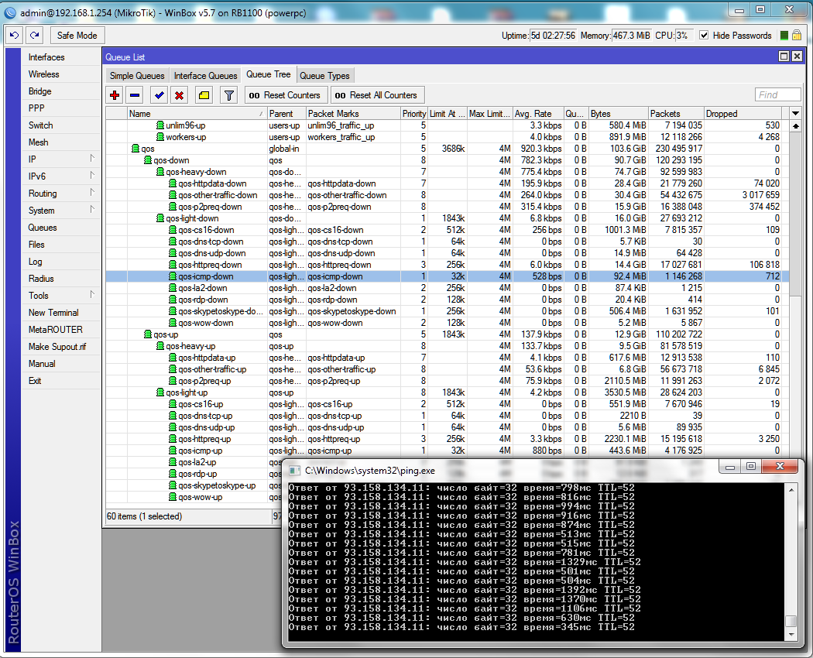This screenshot has width=813, height=658.
Task: Click the Safe Mode button
Action: tap(77, 35)
